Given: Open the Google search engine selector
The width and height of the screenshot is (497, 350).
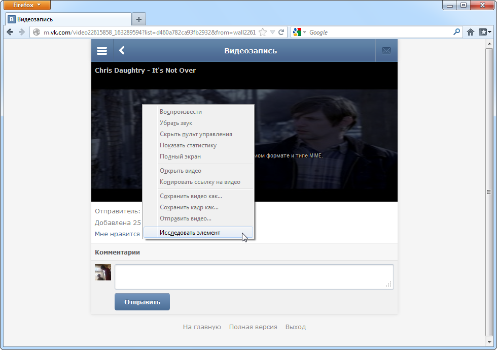Looking at the screenshot, I should (x=299, y=32).
